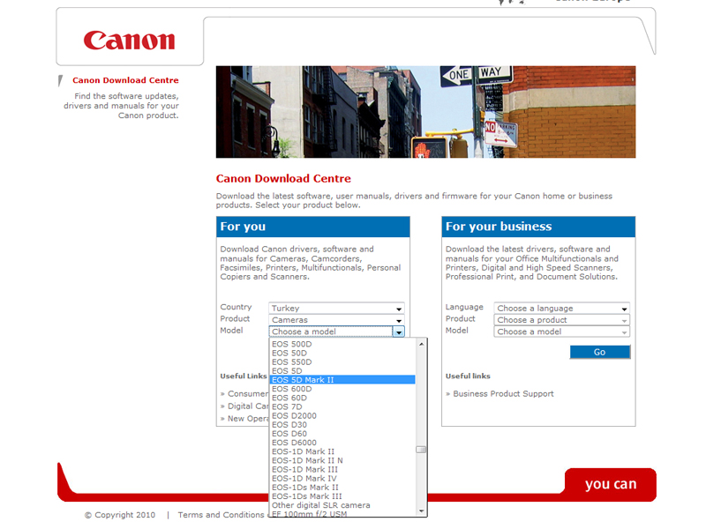706x529 pixels.
Task: Click the model list scrollbar thumb
Action: 422,450
